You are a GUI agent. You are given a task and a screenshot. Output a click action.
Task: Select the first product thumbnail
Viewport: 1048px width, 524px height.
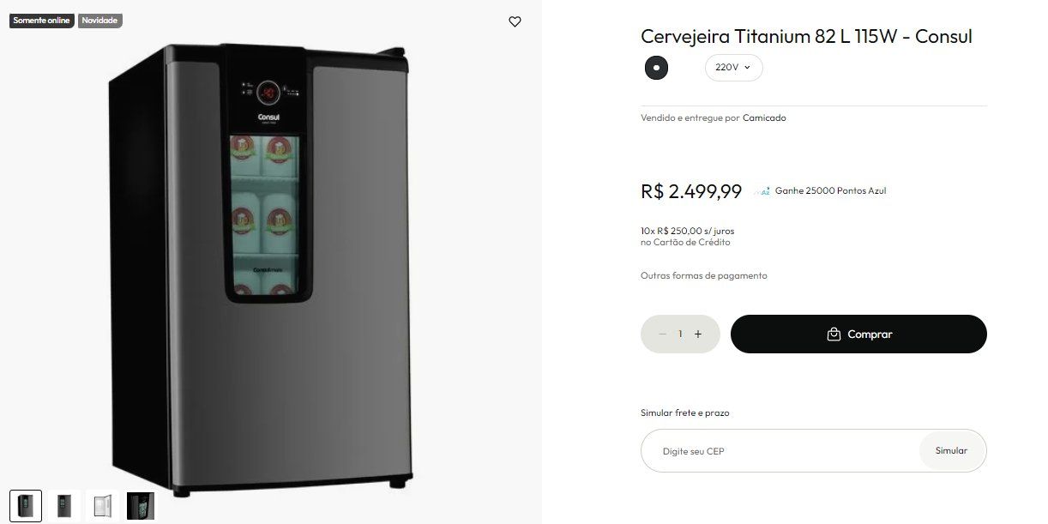tap(26, 506)
